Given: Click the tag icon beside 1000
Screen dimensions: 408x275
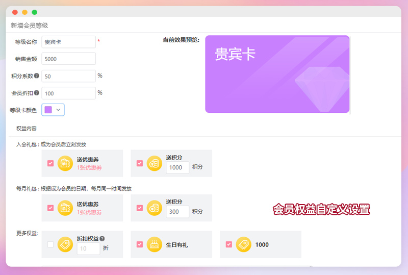Looking at the screenshot, I should [244, 244].
